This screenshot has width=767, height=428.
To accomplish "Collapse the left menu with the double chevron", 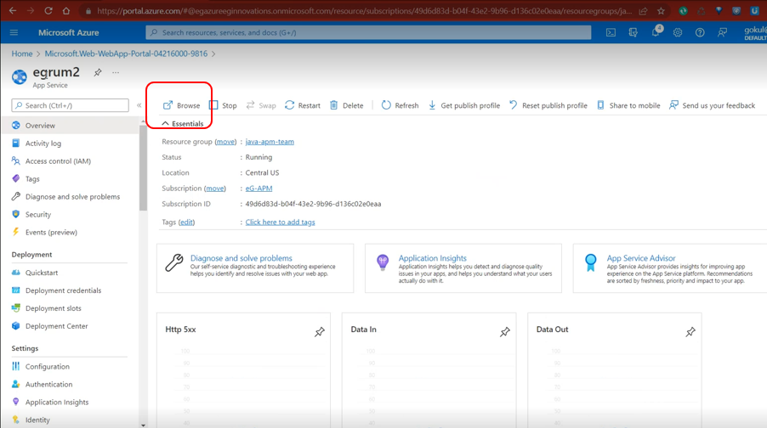I will 139,105.
